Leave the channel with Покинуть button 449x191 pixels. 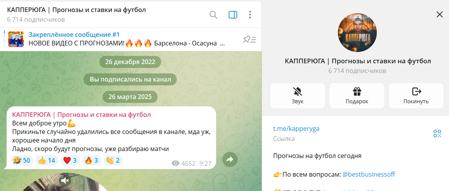click(416, 96)
